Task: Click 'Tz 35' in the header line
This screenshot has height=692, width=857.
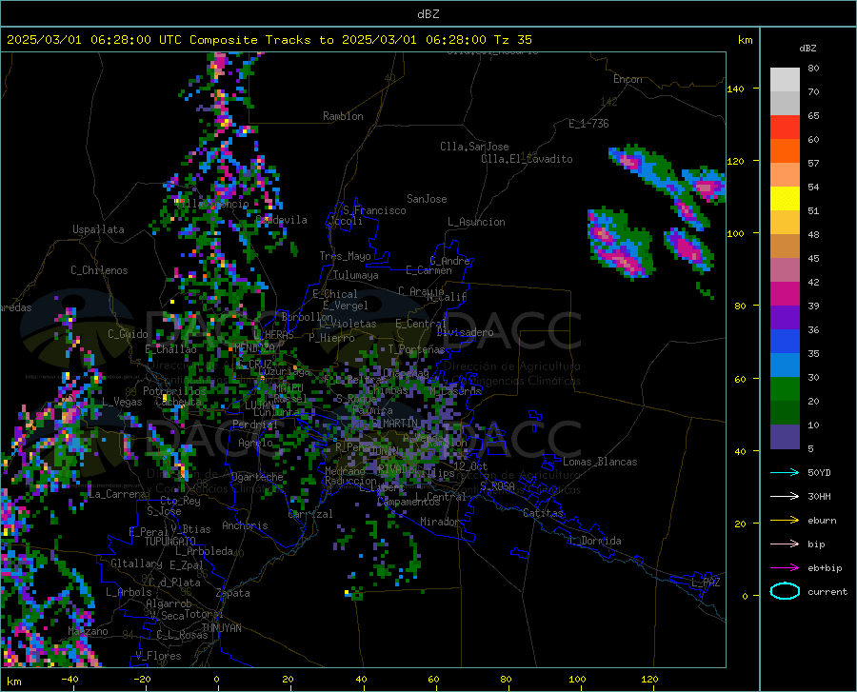Action: (x=513, y=40)
